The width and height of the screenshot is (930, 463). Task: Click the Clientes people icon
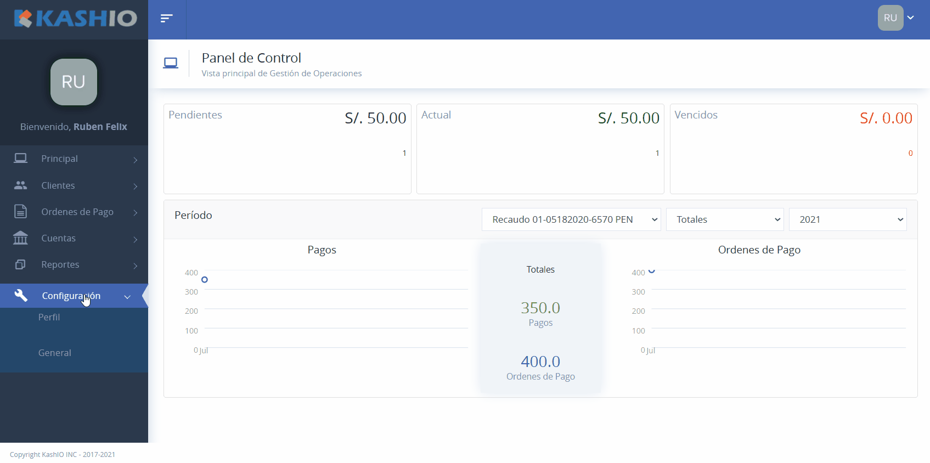pos(21,185)
